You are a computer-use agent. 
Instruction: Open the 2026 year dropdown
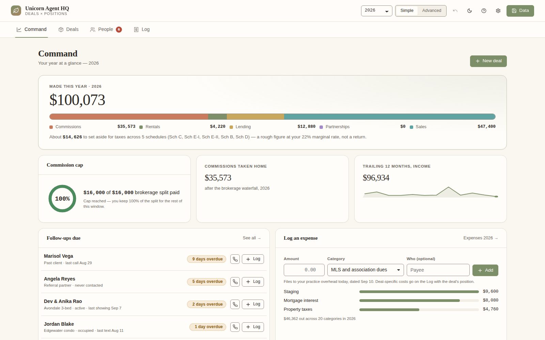tap(376, 11)
